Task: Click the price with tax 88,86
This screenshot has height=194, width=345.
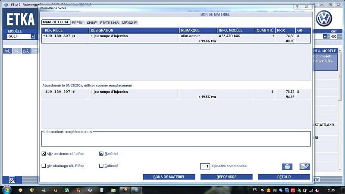Action: tap(290, 41)
